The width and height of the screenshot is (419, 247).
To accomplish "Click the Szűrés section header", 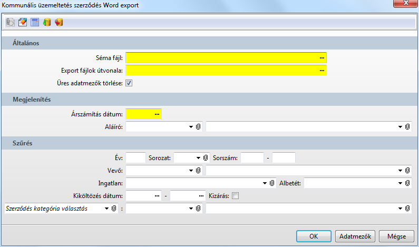I will point(210,143).
